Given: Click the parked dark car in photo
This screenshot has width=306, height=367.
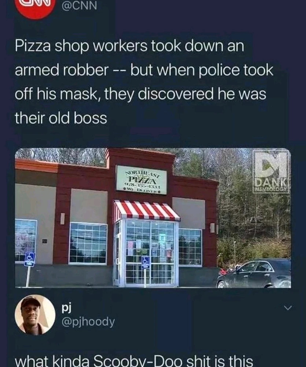Looking at the screenshot, I should coord(254,274).
